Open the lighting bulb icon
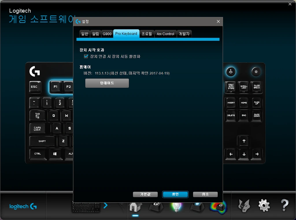Screen dimensions: 296x220 click(x=176, y=207)
